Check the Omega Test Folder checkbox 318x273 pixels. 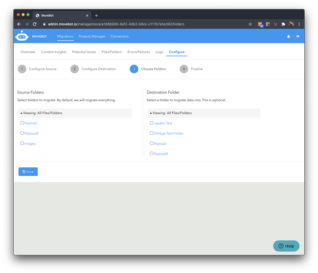[x=152, y=133]
